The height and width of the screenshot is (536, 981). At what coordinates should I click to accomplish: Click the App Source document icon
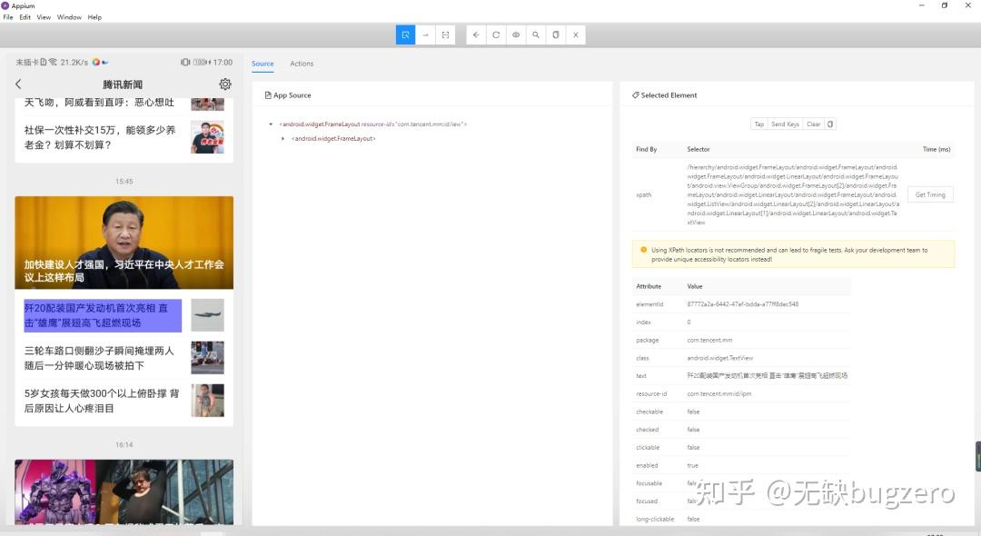point(268,95)
